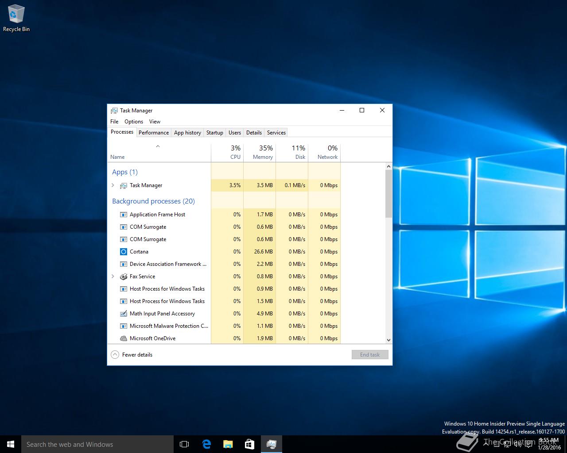Click the Apps (1) group heading
This screenshot has height=453, width=567.
click(x=125, y=172)
